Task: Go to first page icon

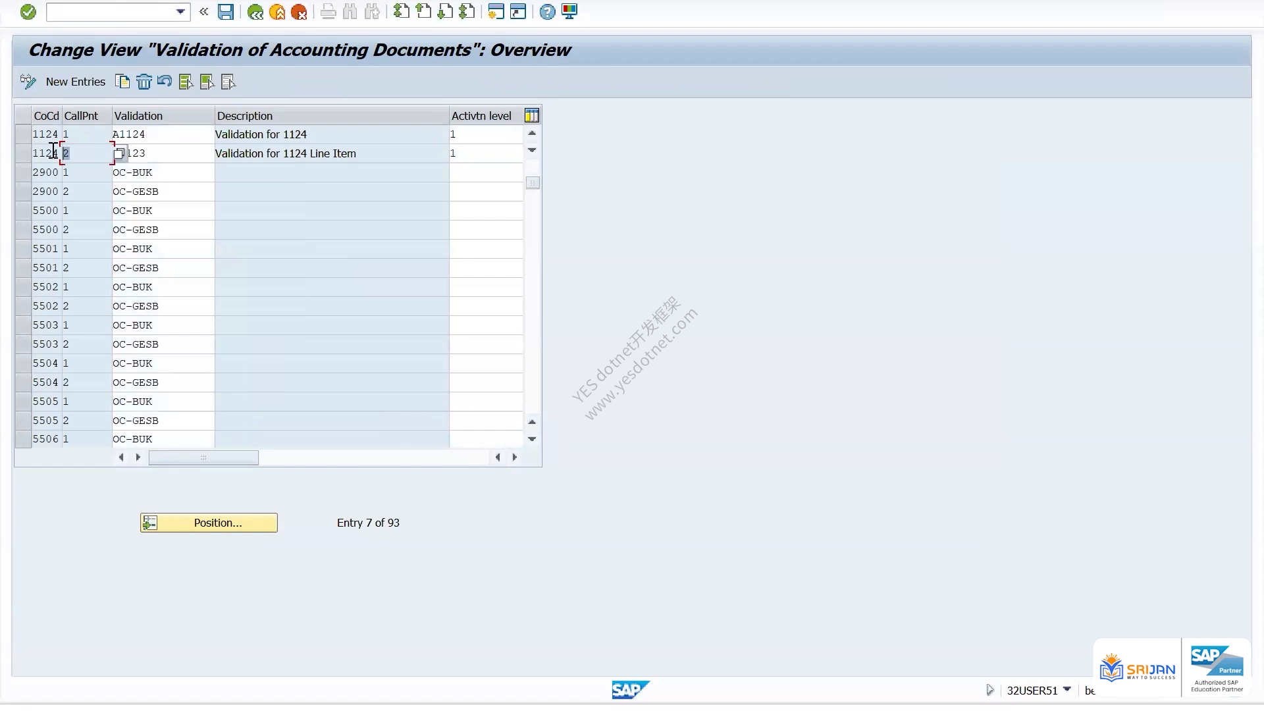Action: coord(401,12)
